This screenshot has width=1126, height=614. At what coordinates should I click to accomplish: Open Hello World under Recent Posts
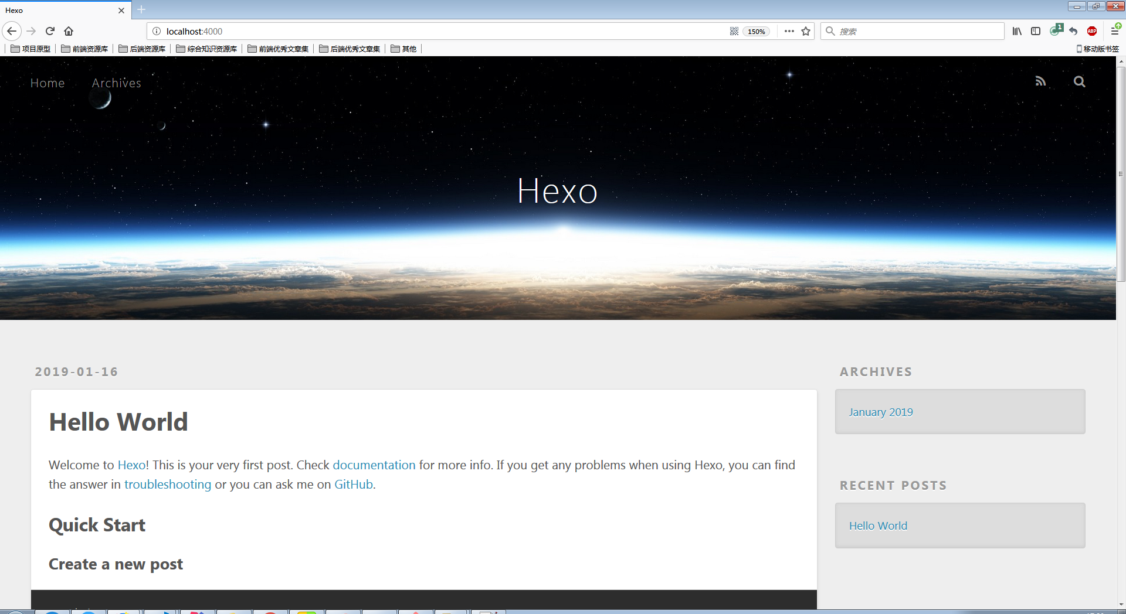click(878, 526)
